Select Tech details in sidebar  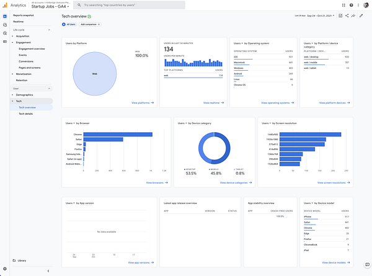pos(27,114)
